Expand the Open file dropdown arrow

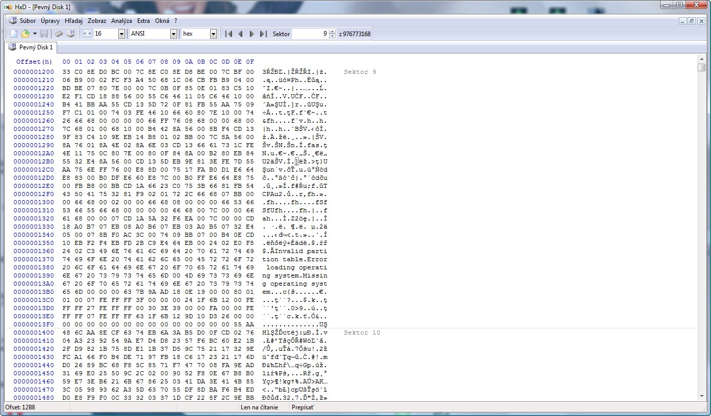35,34
